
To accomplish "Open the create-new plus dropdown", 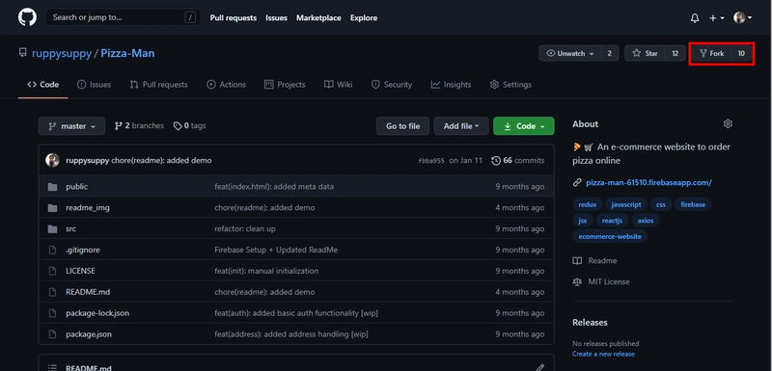I will pyautogui.click(x=716, y=18).
